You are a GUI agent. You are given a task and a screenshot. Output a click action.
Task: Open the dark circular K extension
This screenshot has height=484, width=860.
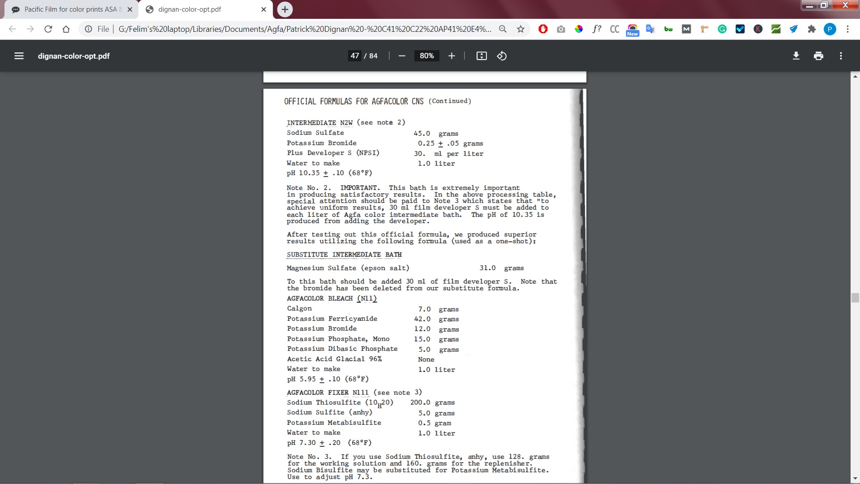point(758,29)
